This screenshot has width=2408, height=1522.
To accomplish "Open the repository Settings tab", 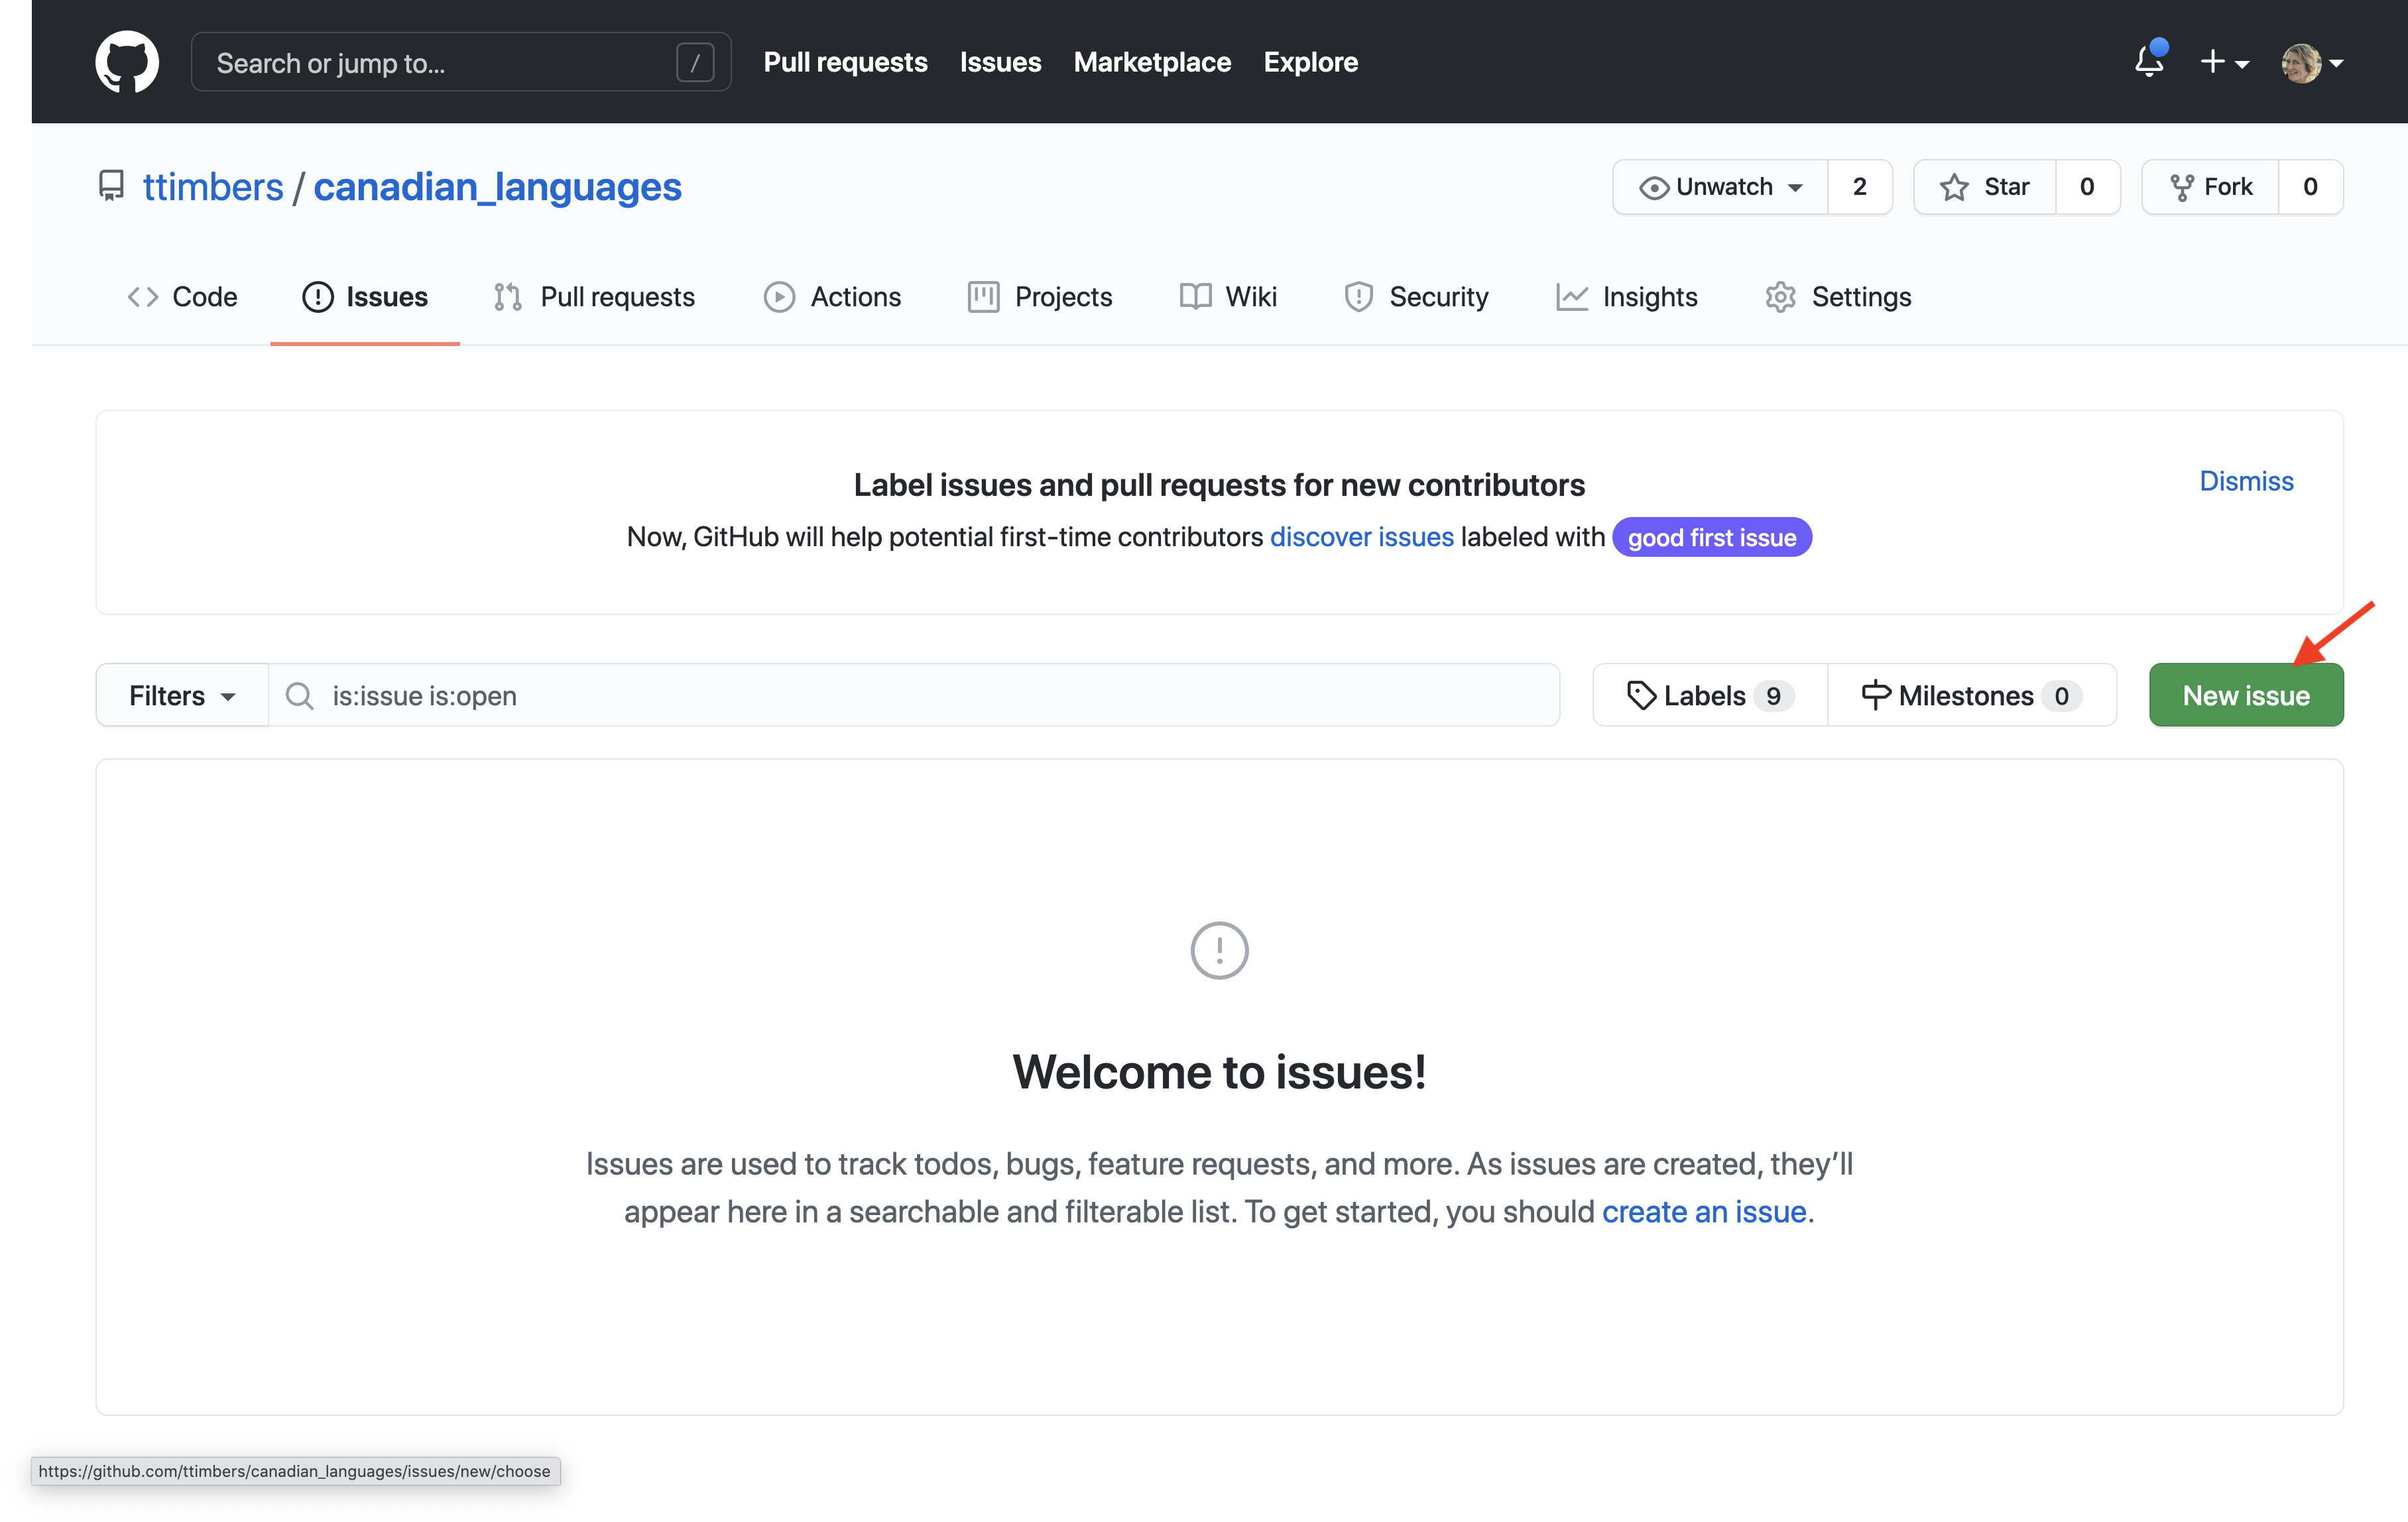I will pyautogui.click(x=1838, y=297).
